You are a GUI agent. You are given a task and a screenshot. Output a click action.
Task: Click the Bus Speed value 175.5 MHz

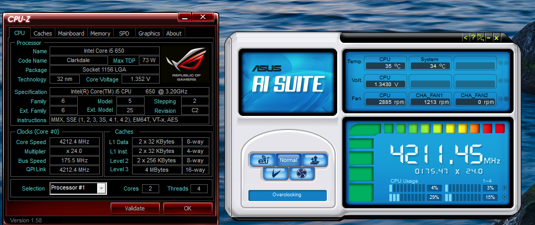tap(75, 160)
